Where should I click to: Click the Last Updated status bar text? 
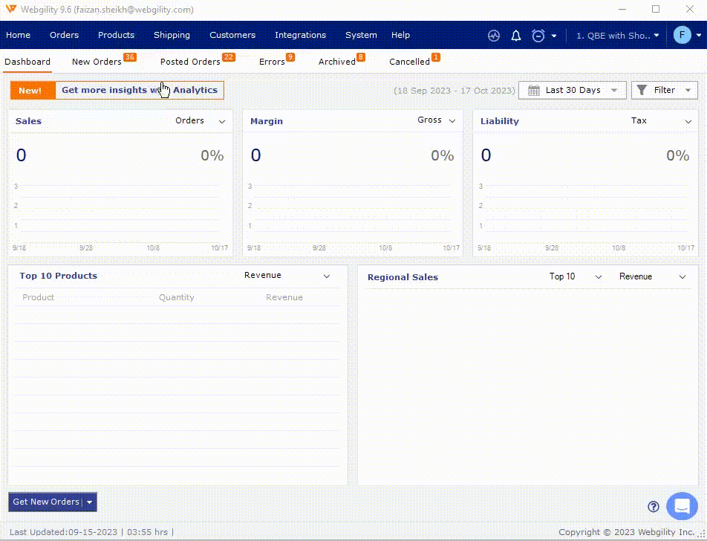tap(91, 532)
